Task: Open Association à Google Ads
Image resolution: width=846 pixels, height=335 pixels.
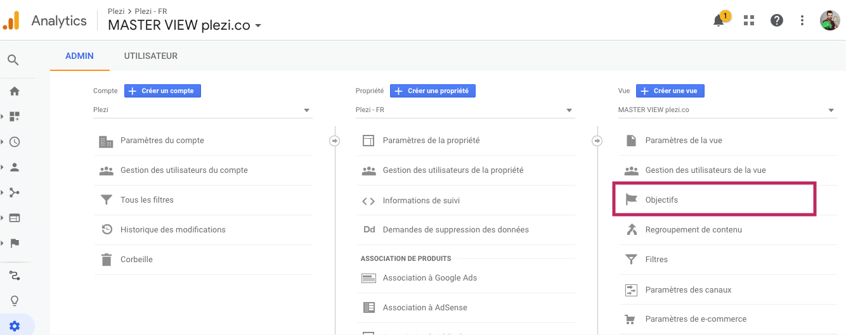Action: [465, 278]
